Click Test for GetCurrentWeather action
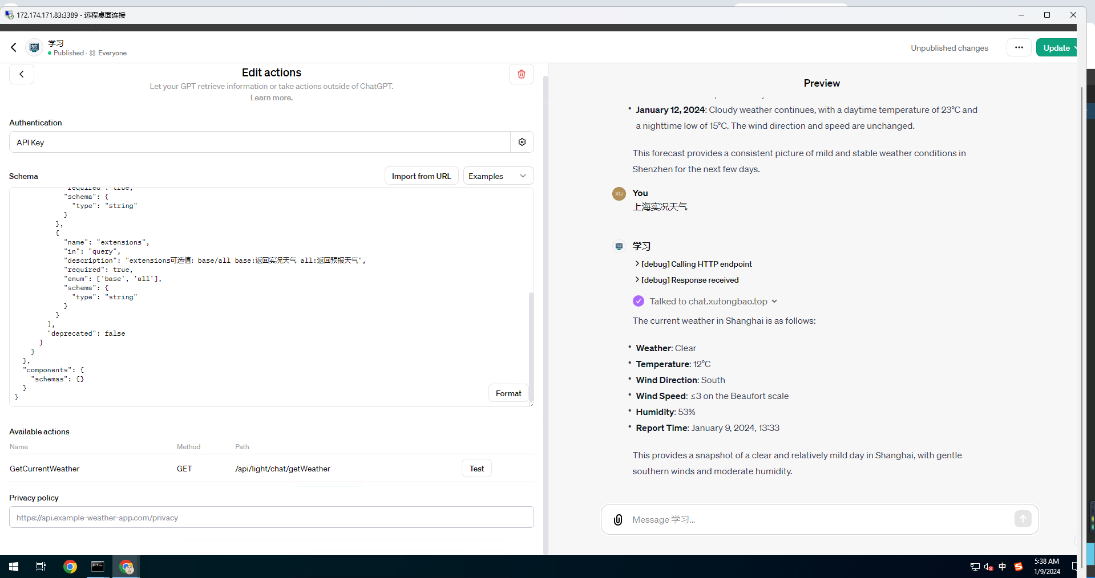 point(476,469)
